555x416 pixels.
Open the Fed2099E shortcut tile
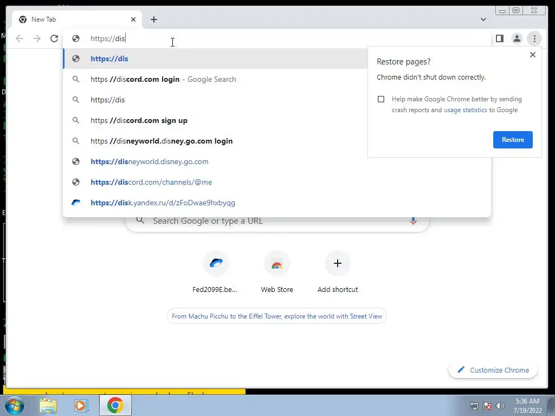(216, 271)
